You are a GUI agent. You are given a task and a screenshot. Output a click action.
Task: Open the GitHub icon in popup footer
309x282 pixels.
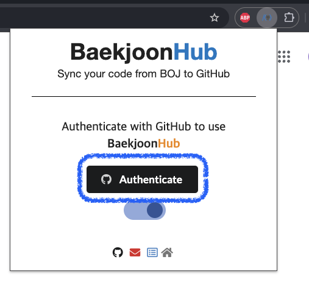[118, 252]
